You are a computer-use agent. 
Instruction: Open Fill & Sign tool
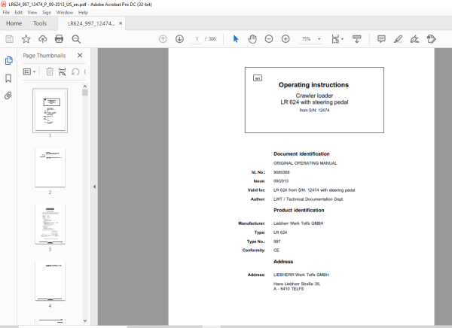414,39
